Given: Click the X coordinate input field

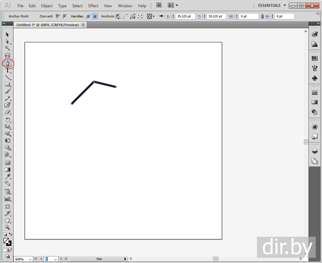Looking at the screenshot, I should click(185, 16).
